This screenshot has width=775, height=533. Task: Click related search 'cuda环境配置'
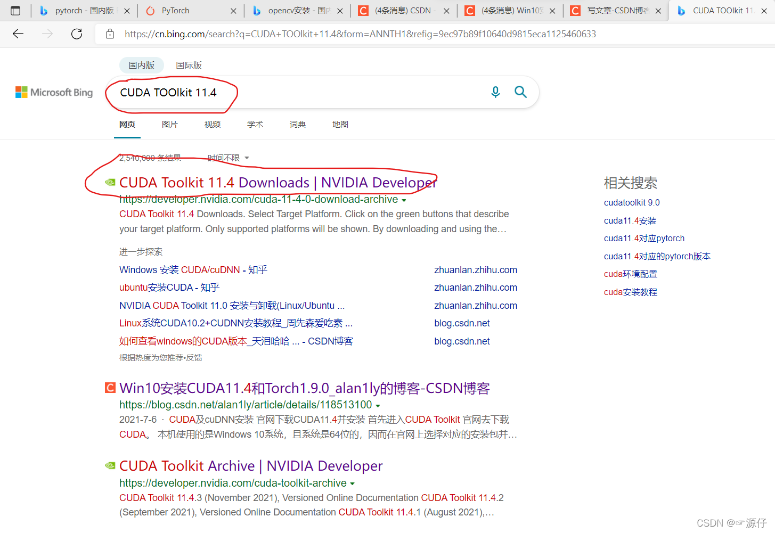point(631,274)
